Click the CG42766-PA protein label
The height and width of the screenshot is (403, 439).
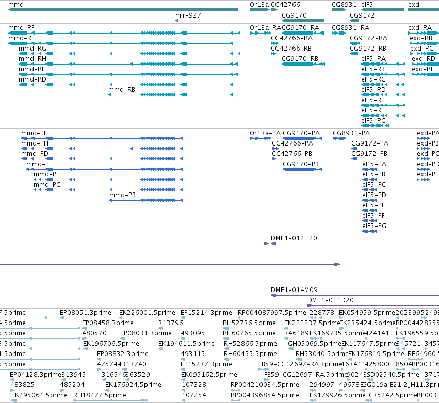(292, 143)
